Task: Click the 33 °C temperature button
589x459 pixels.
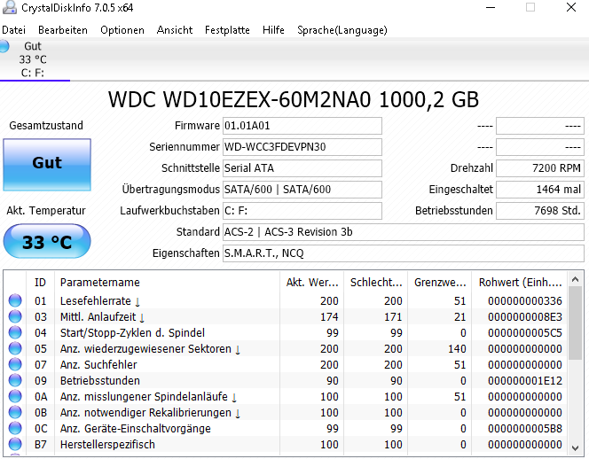Action: pyautogui.click(x=47, y=241)
